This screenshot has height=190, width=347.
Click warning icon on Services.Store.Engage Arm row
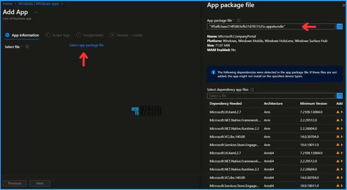coord(338,145)
